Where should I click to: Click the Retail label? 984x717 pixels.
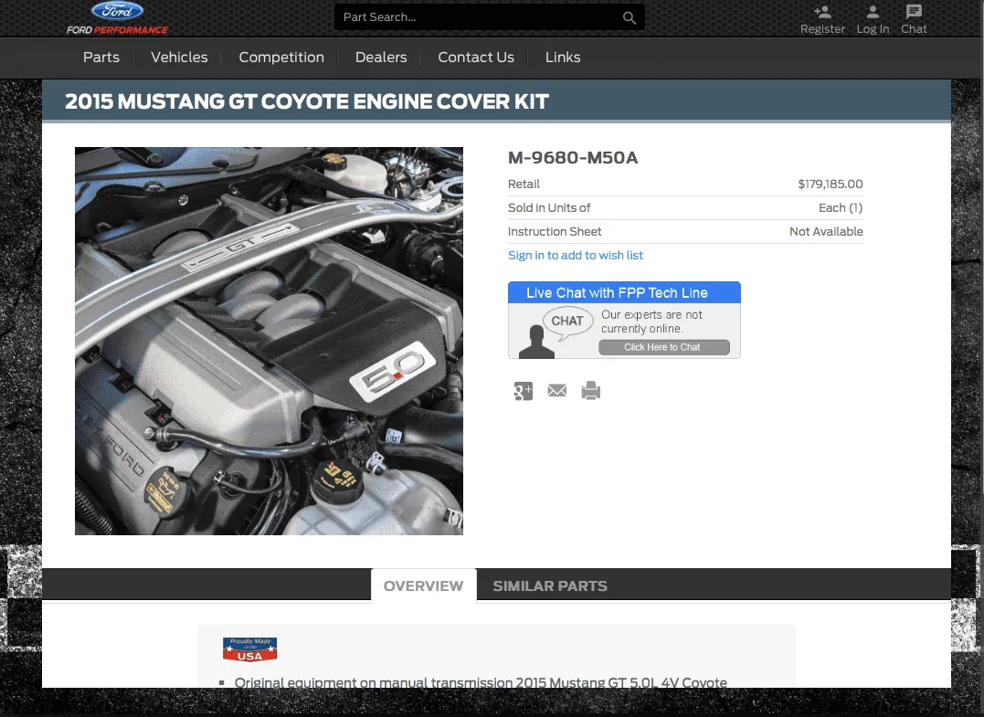pyautogui.click(x=524, y=184)
